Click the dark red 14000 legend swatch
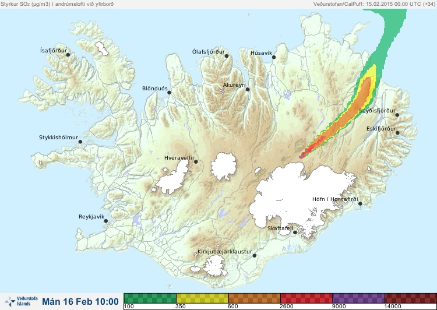Viewport: 437px width, 310px height. (x=411, y=298)
